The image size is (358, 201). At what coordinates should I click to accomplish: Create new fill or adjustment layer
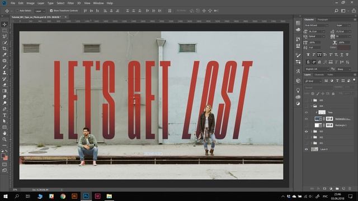click(331, 189)
